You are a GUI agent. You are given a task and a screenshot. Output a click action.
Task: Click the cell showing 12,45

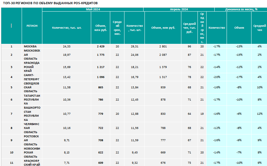pyautogui.click(x=134, y=100)
